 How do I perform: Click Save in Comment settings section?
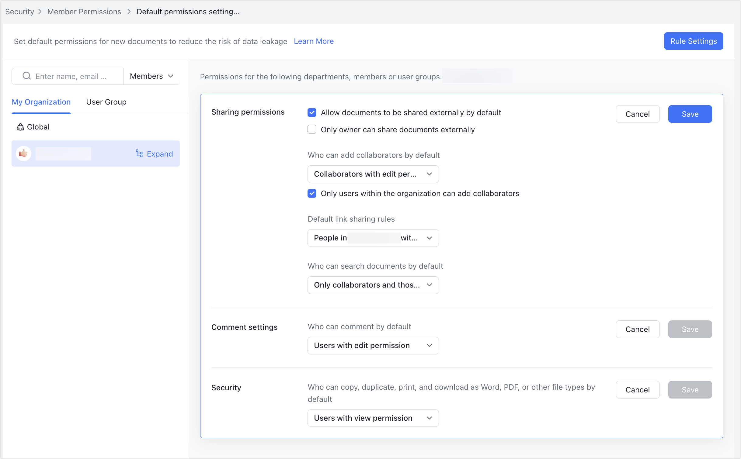click(690, 329)
